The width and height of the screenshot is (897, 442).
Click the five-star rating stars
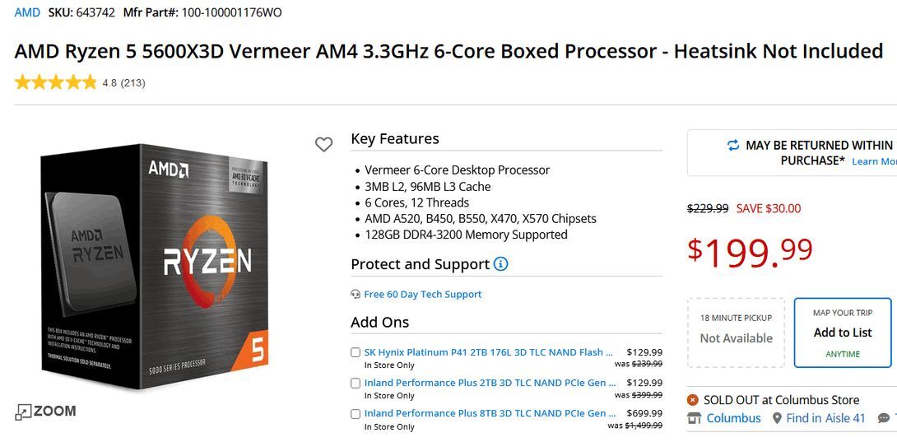coord(55,82)
